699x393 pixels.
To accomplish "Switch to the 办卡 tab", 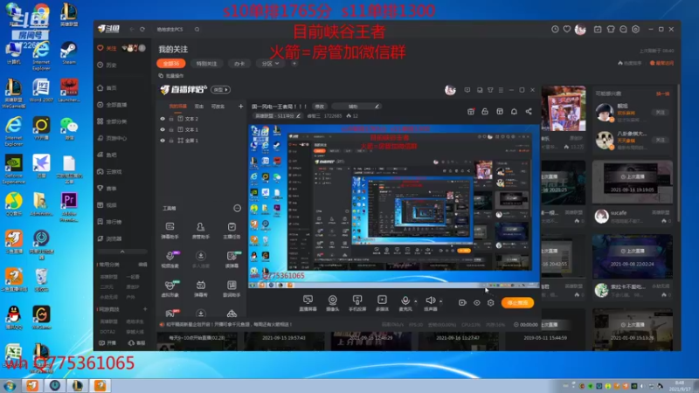I will (239, 64).
